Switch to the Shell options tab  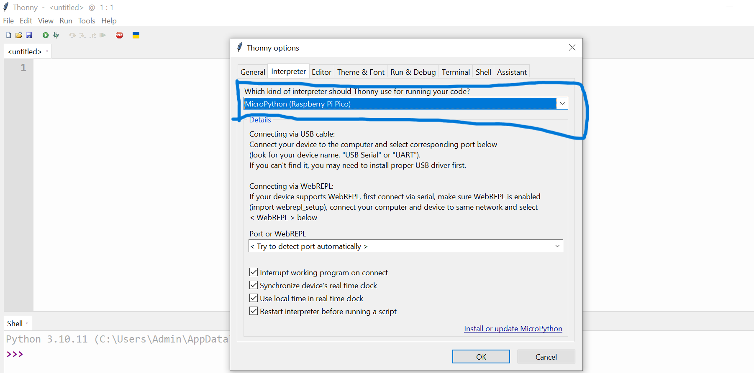tap(483, 72)
